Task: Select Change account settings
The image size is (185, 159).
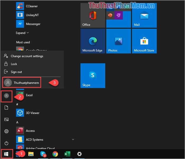Action: coord(27,56)
